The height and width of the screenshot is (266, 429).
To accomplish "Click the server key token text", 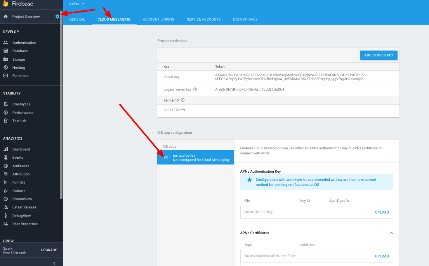I will point(291,77).
